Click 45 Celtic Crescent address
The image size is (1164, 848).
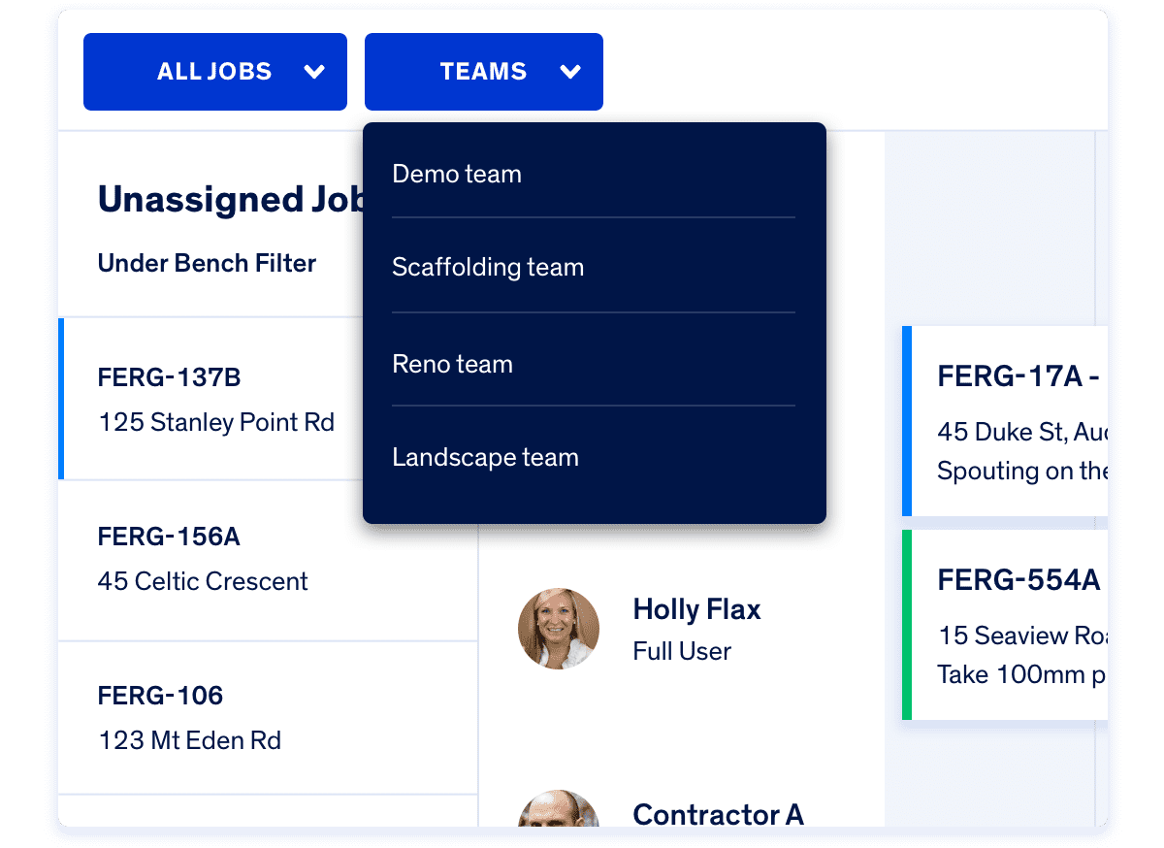pos(203,581)
